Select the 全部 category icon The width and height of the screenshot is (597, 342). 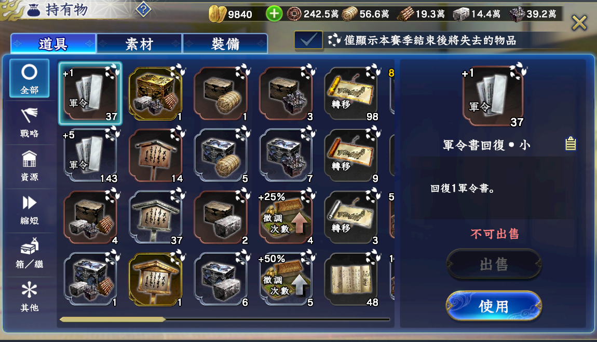click(x=29, y=78)
